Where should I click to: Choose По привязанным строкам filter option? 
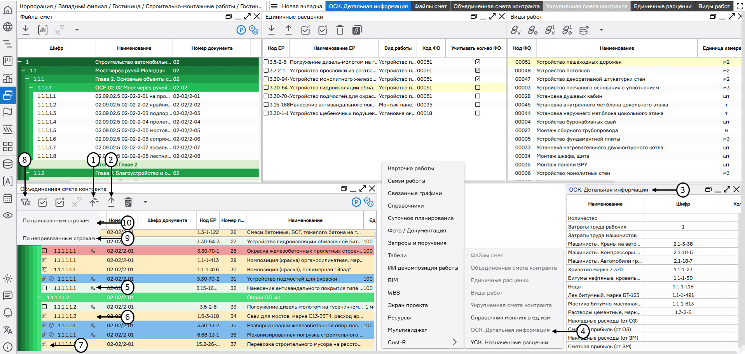pyautogui.click(x=56, y=220)
